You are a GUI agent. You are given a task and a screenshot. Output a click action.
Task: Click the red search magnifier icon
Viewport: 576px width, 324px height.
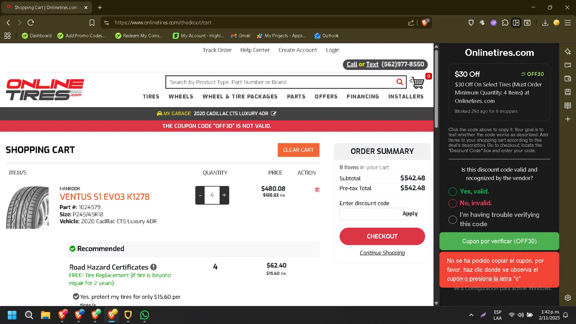click(x=400, y=82)
